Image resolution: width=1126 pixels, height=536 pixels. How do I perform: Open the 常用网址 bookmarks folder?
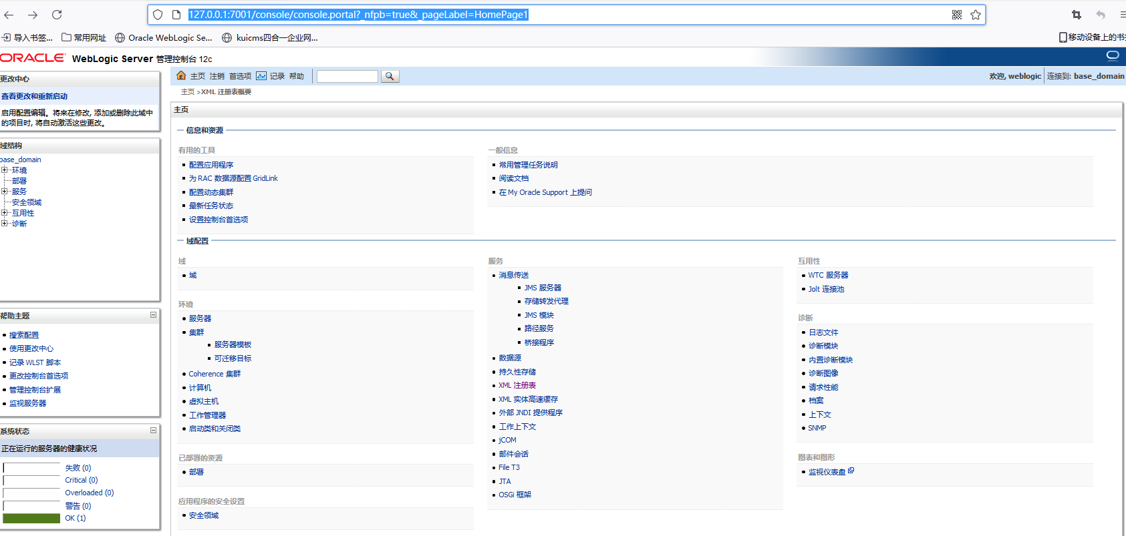coord(84,37)
